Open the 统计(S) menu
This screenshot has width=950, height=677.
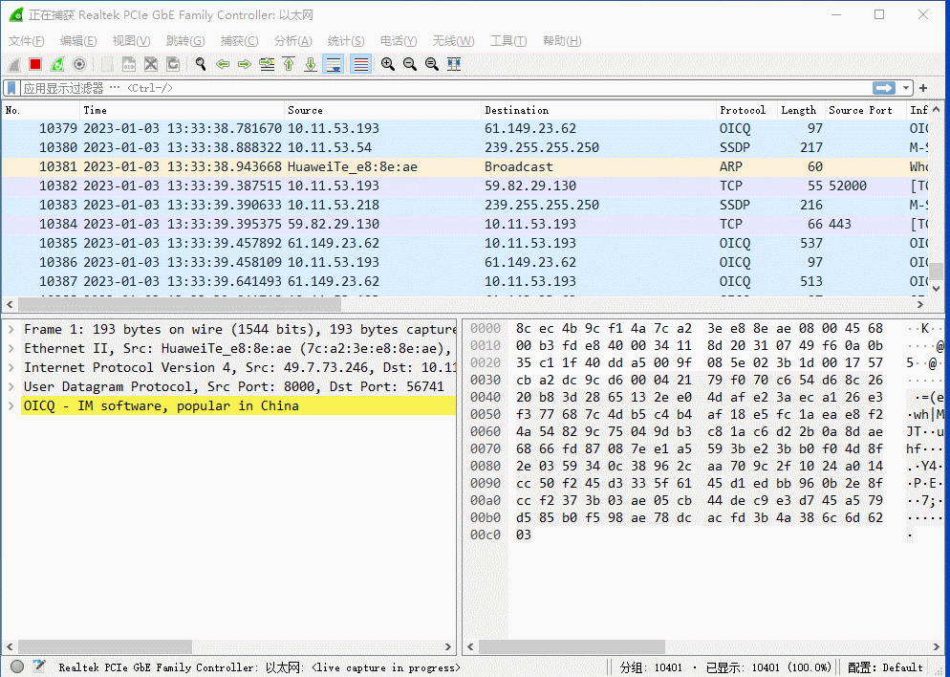click(x=346, y=40)
